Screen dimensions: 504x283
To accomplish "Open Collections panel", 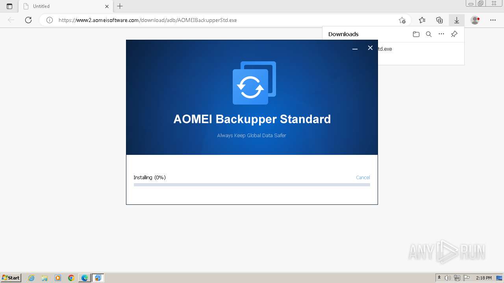I will point(439,20).
